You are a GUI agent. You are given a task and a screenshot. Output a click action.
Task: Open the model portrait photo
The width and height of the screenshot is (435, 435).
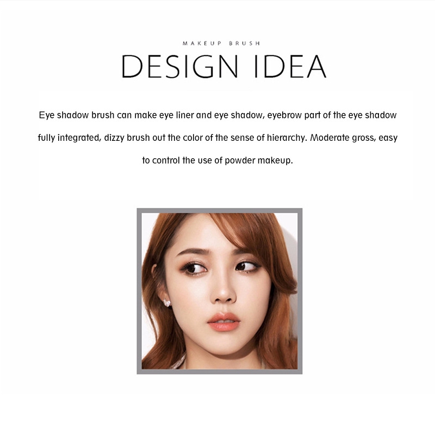coord(220,291)
